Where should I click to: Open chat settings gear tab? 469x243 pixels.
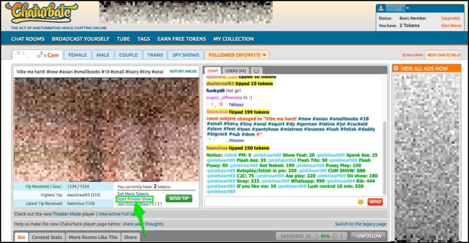click(256, 71)
